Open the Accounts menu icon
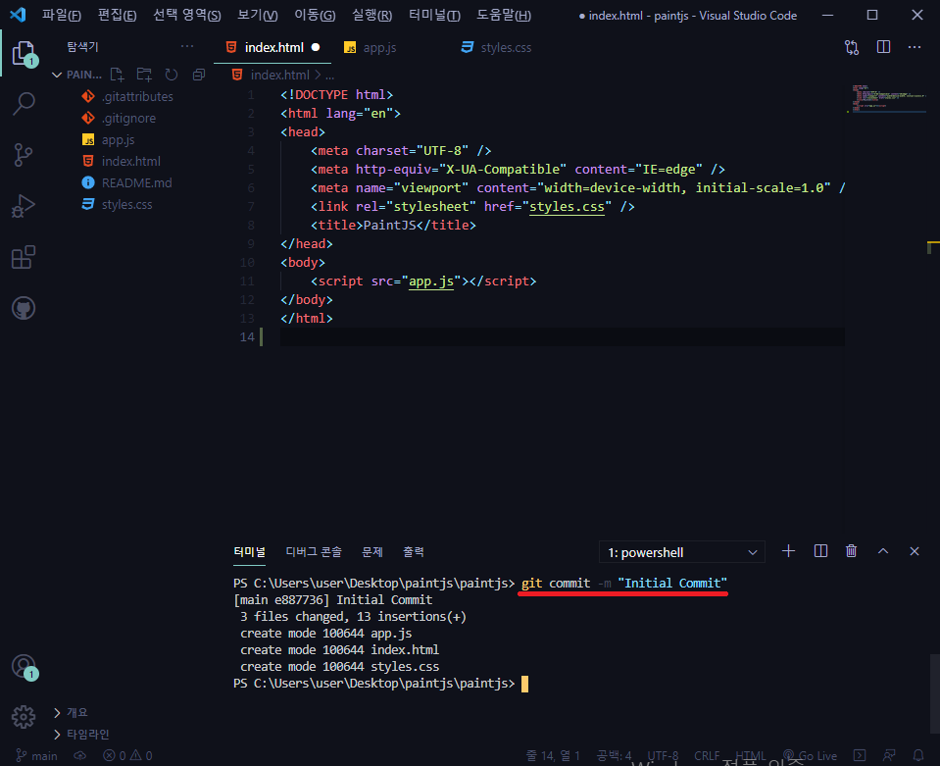 coord(24,667)
